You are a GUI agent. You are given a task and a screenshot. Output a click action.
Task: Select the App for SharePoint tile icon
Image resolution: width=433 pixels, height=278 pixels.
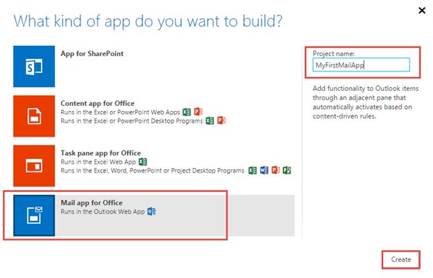click(34, 67)
